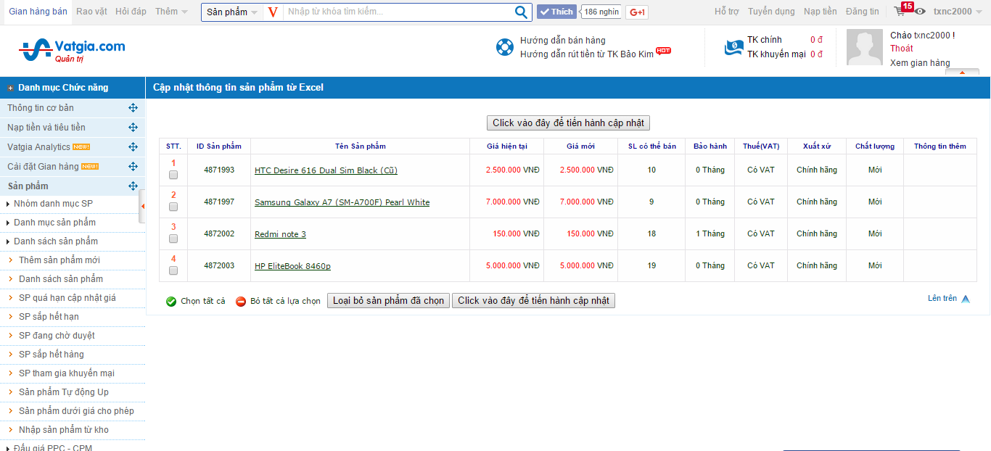Viewport: 991px width, 451px height.
Task: Click Loại bỏ sản phẩm đã chọn button
Action: [x=389, y=301]
